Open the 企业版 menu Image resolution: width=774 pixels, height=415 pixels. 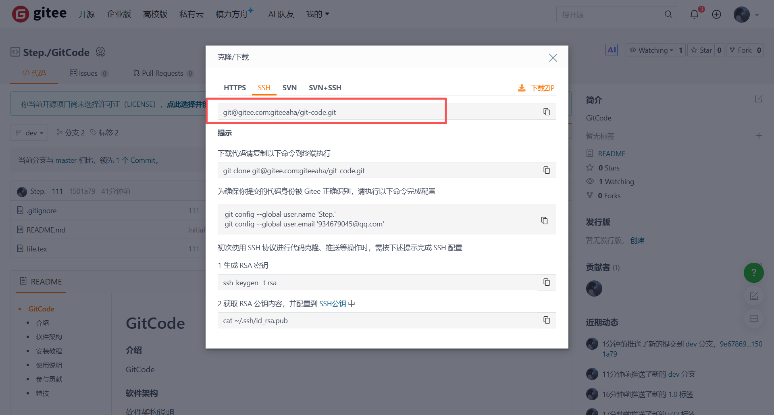tap(119, 14)
